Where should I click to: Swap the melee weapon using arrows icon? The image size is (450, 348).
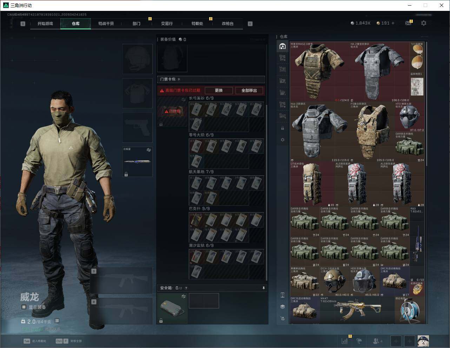point(148,150)
